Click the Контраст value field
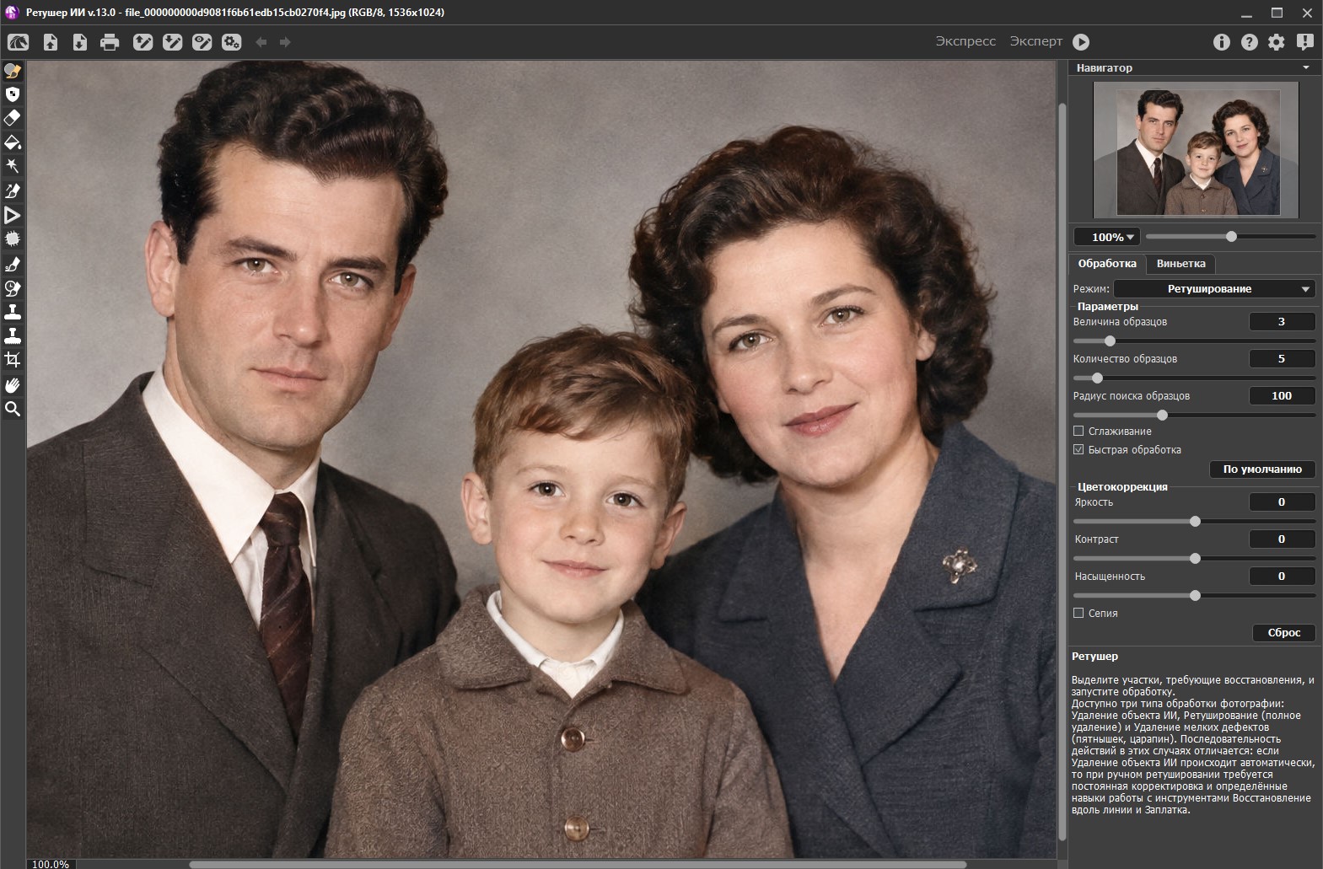 click(x=1282, y=539)
